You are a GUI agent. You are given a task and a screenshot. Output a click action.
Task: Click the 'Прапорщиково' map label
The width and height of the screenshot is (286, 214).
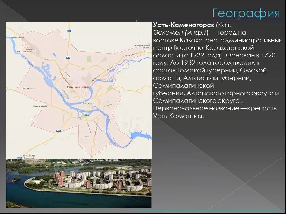[17, 38]
